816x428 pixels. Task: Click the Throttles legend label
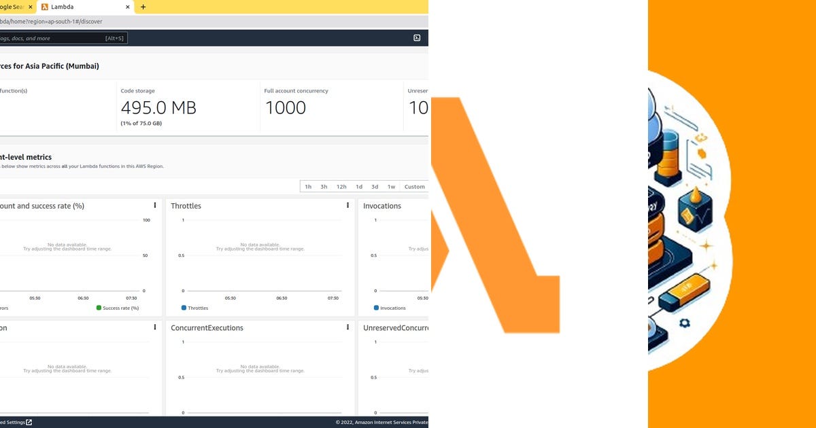point(198,308)
